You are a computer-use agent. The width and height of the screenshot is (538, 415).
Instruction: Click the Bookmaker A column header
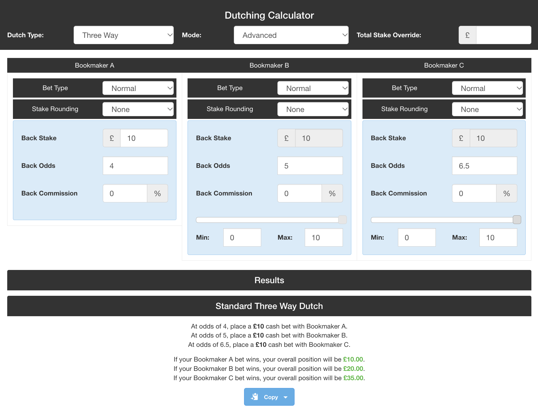click(x=95, y=65)
